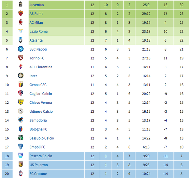Click the AS Roma club crest
This screenshot has width=191, height=179.
click(21, 13)
